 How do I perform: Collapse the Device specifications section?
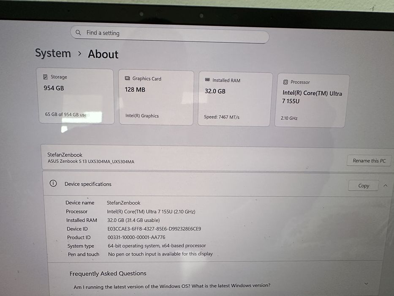(x=386, y=186)
